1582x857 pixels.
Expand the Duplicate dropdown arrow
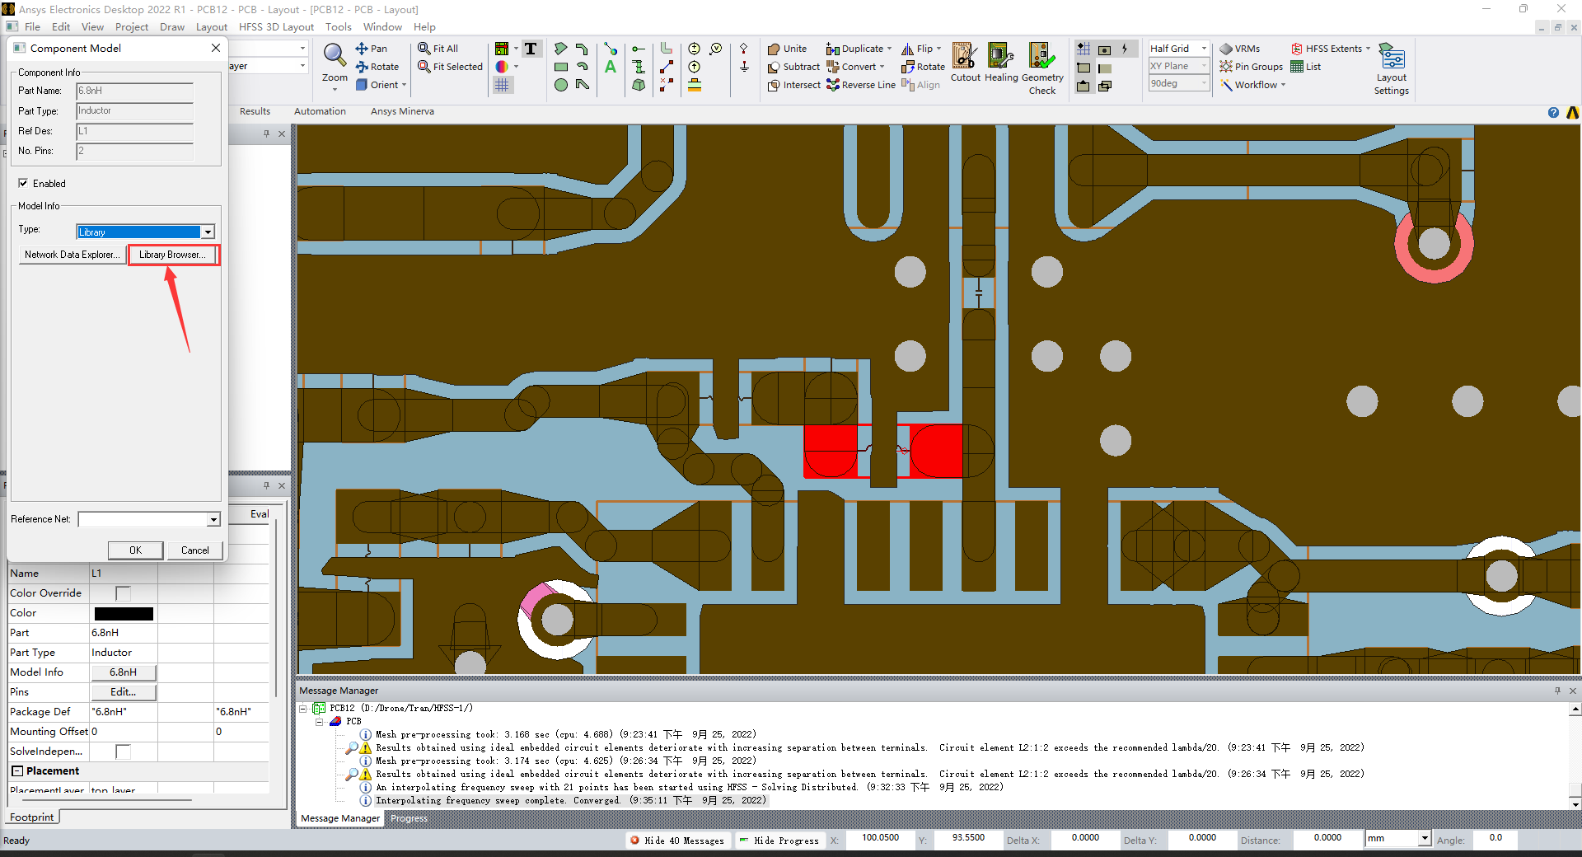889,49
